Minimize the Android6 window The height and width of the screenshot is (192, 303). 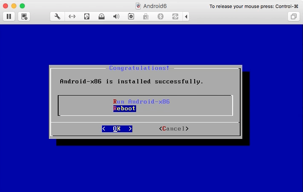(14, 6)
